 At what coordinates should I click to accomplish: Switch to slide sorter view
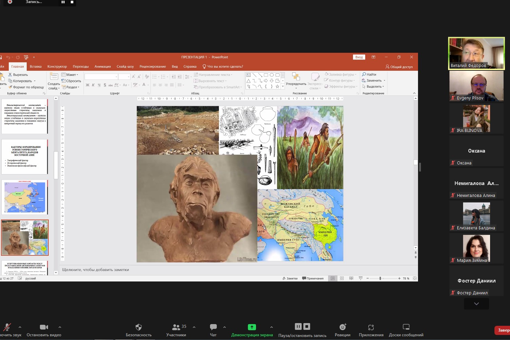[342, 278]
